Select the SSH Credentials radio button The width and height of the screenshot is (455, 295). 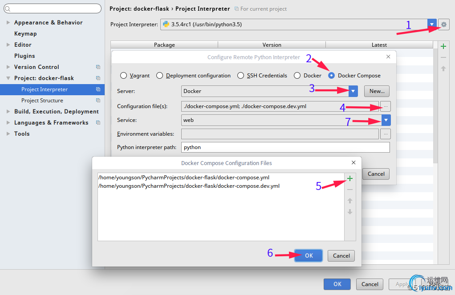point(240,75)
